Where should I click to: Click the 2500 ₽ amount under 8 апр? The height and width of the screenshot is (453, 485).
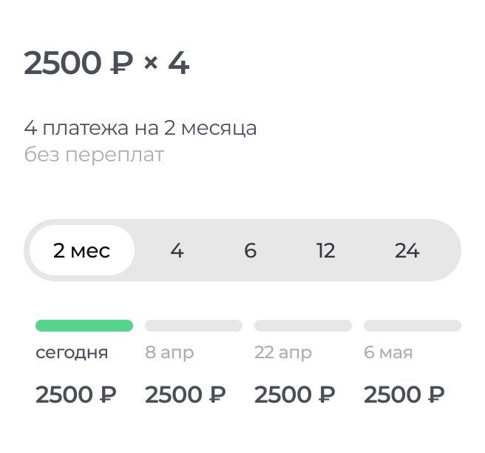click(186, 395)
